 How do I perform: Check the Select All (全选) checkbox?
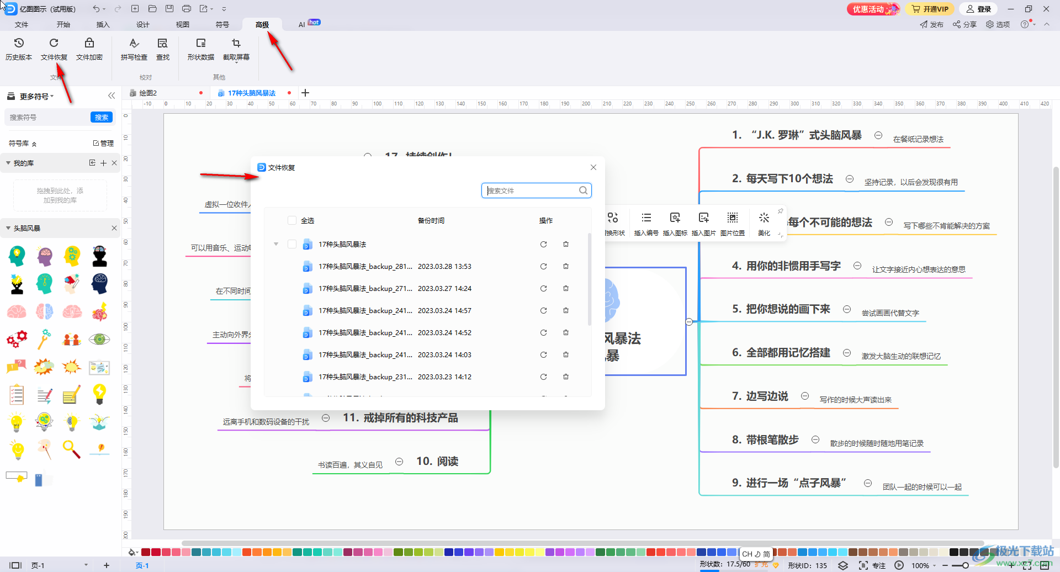pyautogui.click(x=292, y=220)
